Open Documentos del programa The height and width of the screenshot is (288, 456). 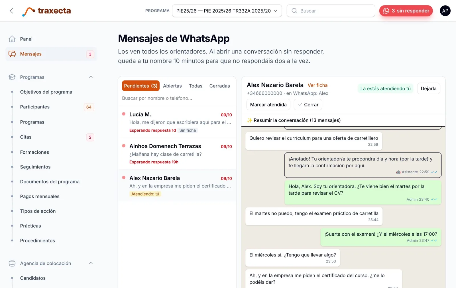point(50,182)
